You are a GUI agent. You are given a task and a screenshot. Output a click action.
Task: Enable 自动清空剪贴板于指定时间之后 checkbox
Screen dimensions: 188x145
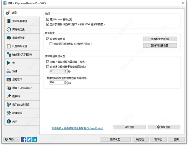pos(48,67)
